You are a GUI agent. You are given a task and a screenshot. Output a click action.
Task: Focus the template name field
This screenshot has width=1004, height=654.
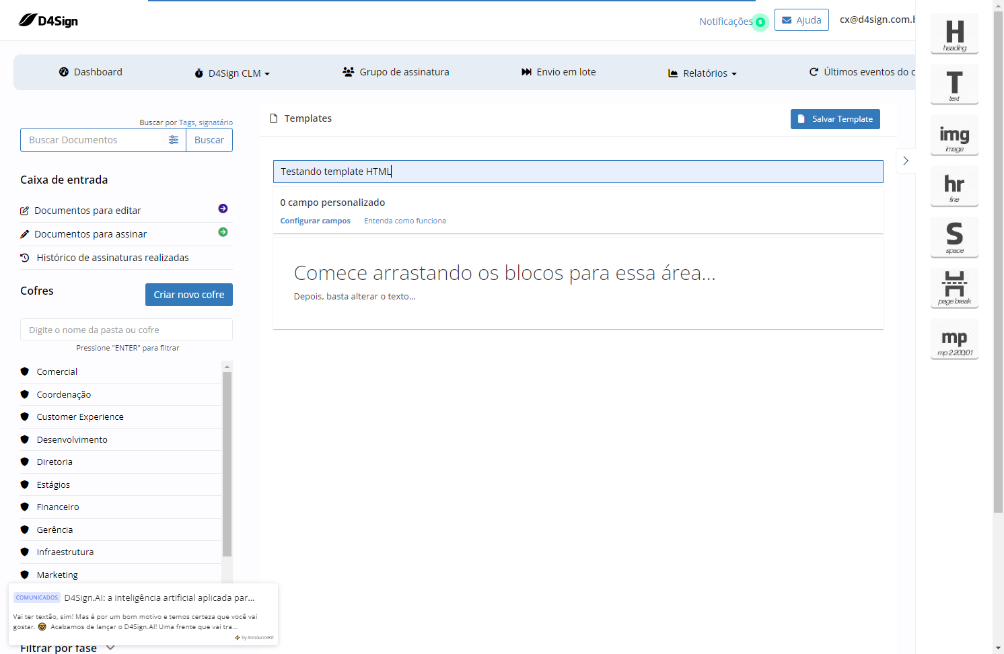coord(578,172)
